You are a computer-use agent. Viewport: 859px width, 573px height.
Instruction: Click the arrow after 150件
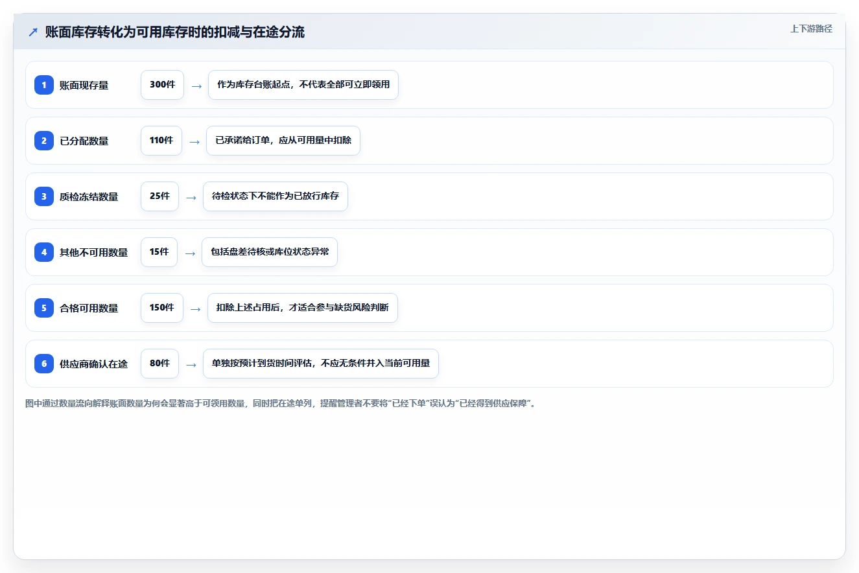[196, 309]
